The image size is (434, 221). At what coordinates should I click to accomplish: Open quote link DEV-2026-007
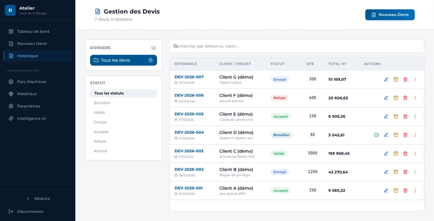189,77
